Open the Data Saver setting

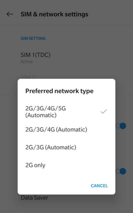coord(34,198)
